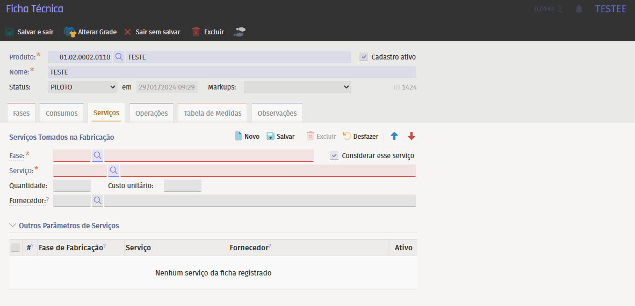This screenshot has height=306, width=635.
Task: Click the Quantidade input field
Action: [72, 186]
